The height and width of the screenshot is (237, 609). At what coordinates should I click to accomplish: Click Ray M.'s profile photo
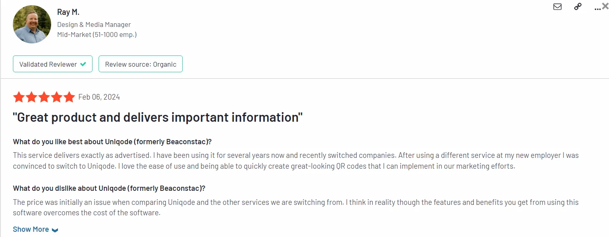pos(32,24)
